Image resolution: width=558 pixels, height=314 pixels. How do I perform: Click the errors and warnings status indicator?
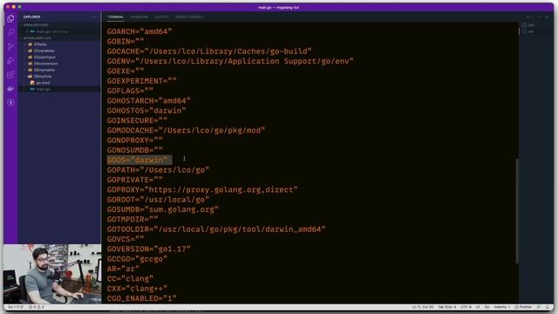(37, 307)
